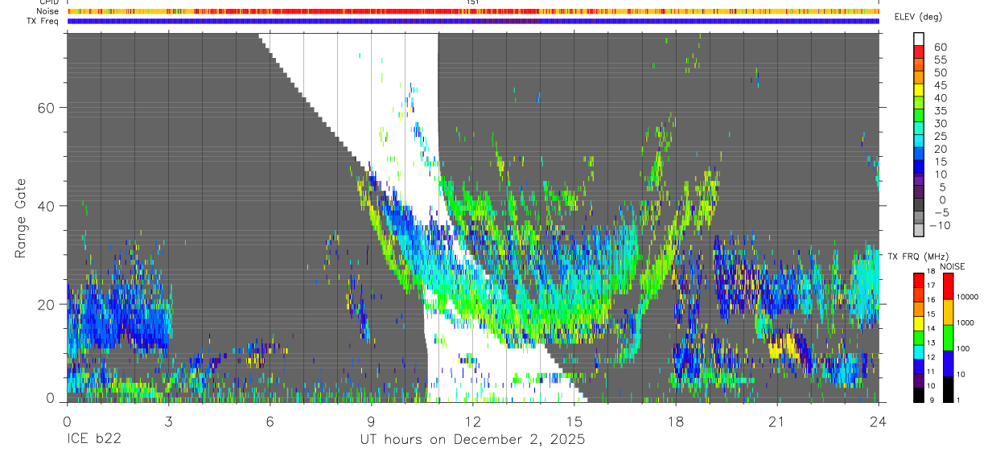Click elevation legend label 45
The height and width of the screenshot is (456, 988).
940,85
